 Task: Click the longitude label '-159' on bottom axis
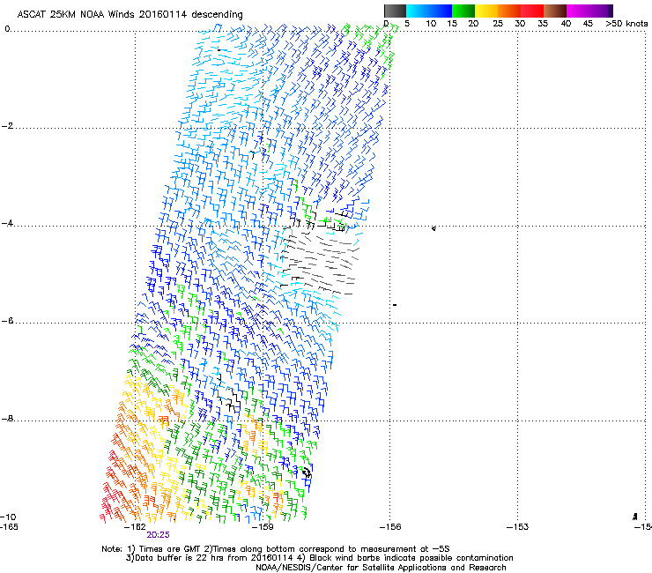click(x=263, y=527)
